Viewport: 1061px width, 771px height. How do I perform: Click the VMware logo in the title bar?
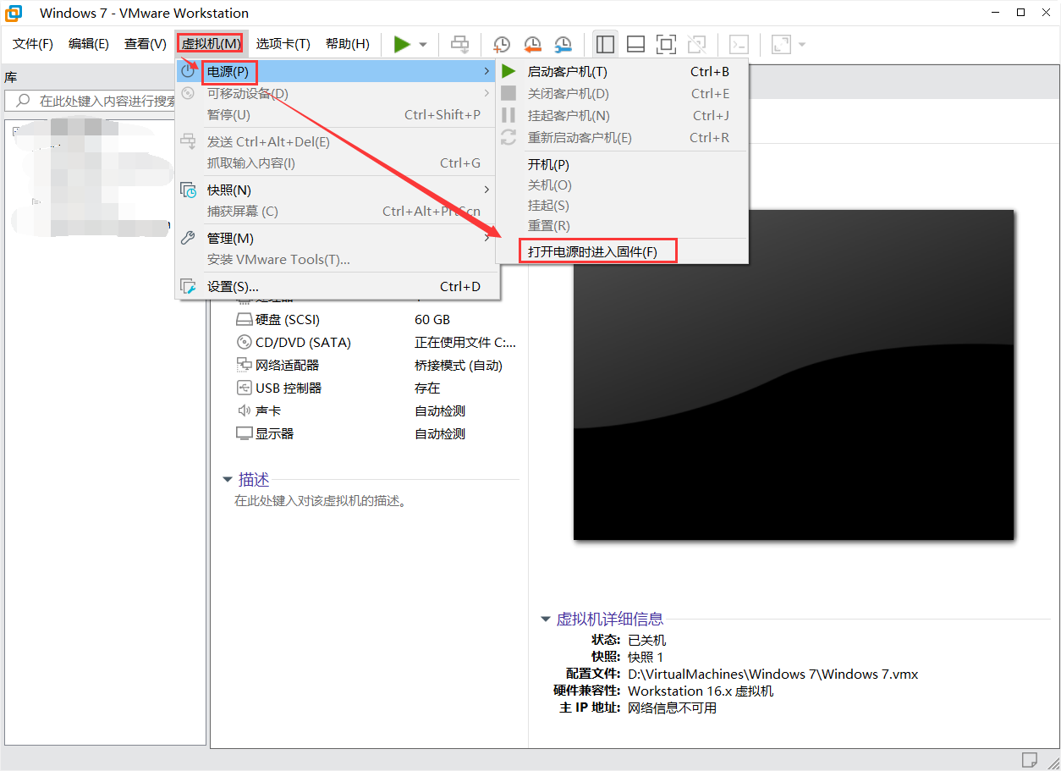coord(14,13)
